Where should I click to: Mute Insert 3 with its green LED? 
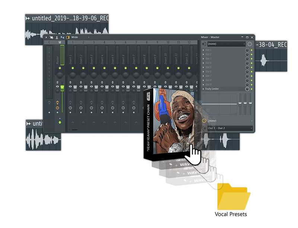(94, 68)
